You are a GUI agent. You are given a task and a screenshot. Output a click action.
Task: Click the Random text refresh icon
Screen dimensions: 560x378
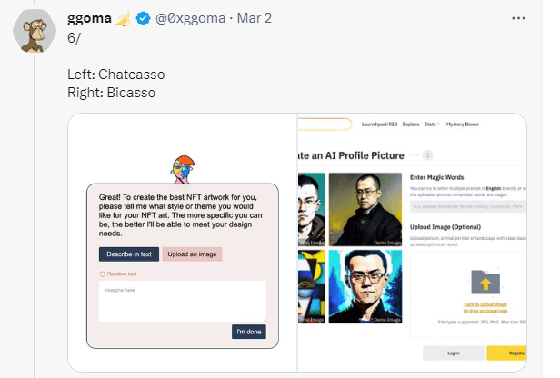[103, 273]
